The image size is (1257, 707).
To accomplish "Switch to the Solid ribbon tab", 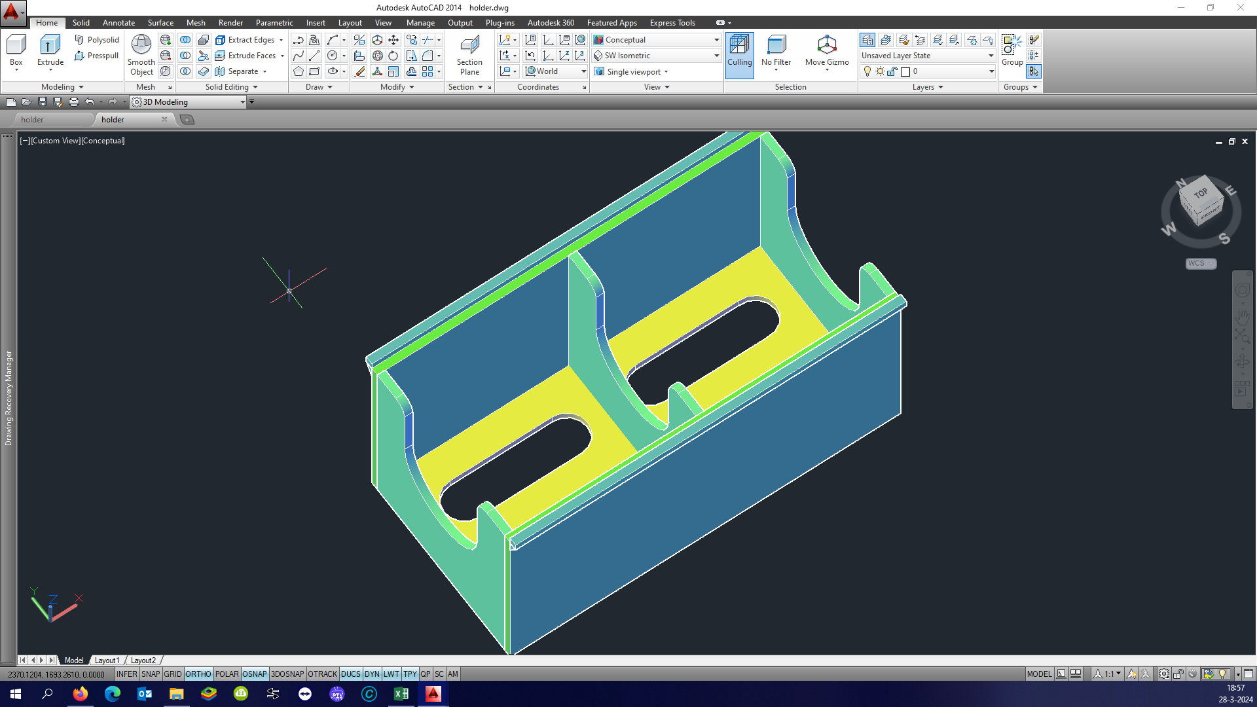I will pyautogui.click(x=81, y=23).
